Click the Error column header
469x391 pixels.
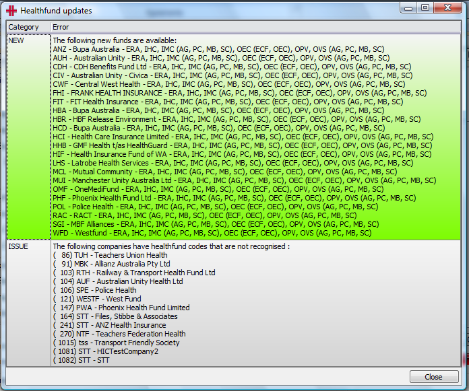[256, 27]
